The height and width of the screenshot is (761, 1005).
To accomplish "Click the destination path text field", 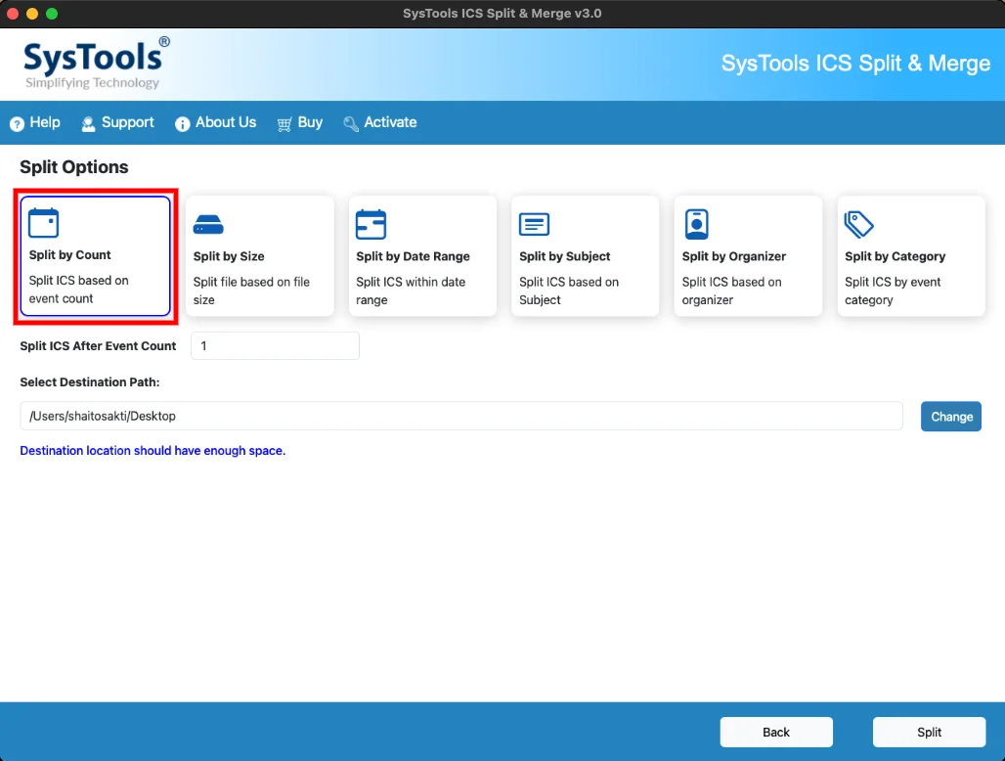I will [461, 416].
